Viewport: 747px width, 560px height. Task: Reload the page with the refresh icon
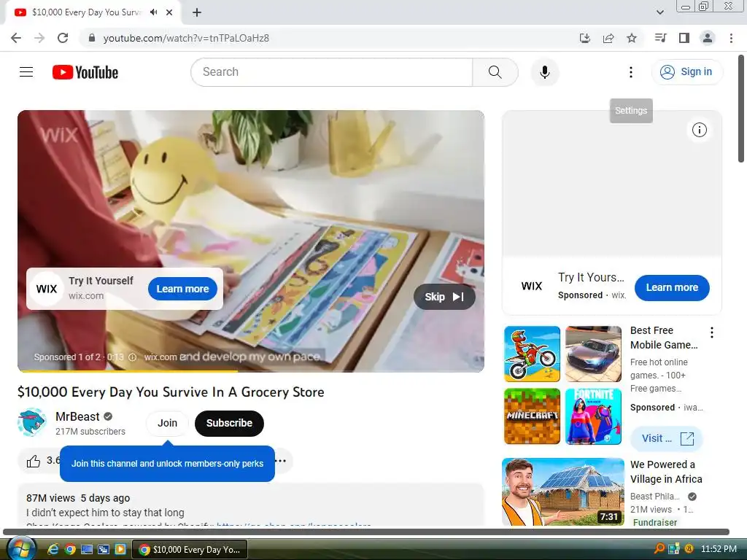click(63, 38)
